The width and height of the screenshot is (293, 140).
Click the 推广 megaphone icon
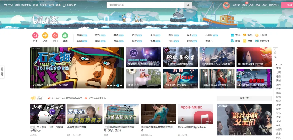33,98
